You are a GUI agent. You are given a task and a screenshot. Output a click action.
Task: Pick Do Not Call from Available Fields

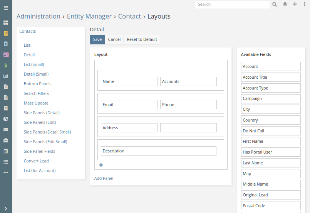tap(271, 131)
